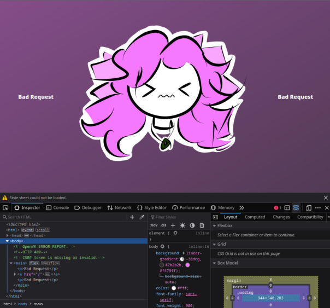Open the Network tab

pos(119,208)
